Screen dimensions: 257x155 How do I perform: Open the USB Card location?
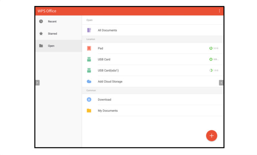point(104,59)
